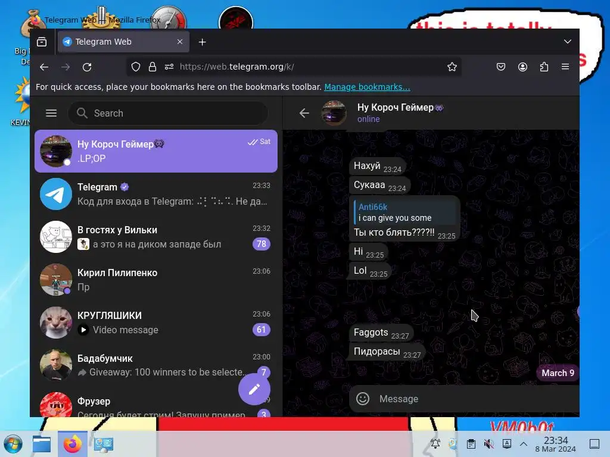This screenshot has height=457, width=610.
Task: Expand the list all tabs chevron
Action: pyautogui.click(x=568, y=42)
